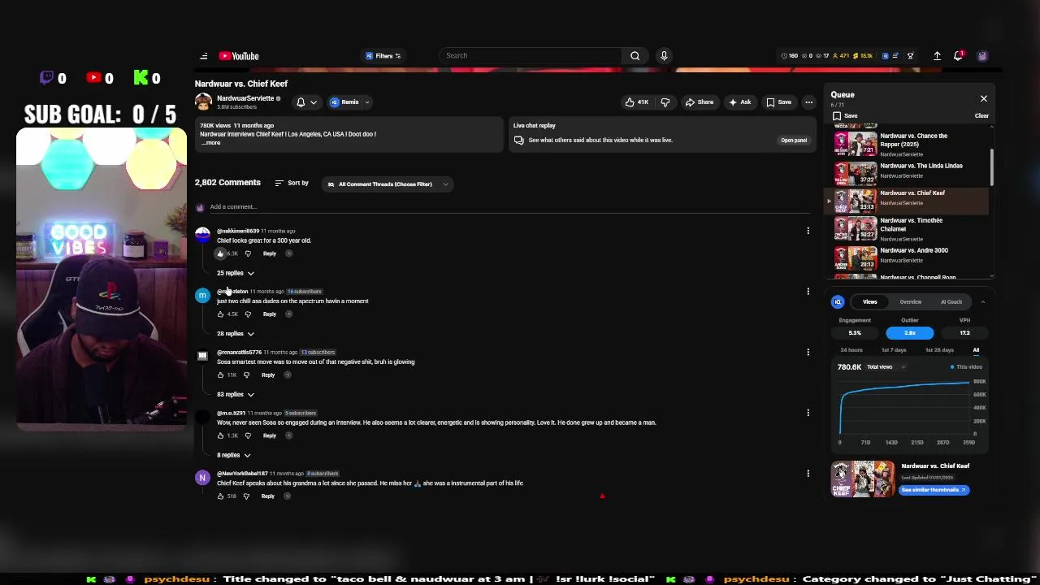Dislike the Nardwuar vs. Chief Keef video
The image size is (1040, 585).
[x=665, y=102]
